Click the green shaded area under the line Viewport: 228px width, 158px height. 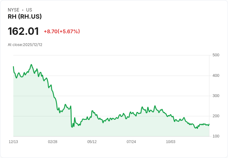tap(124, 128)
